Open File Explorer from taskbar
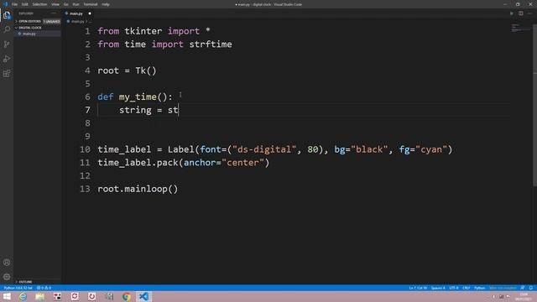 [39, 296]
